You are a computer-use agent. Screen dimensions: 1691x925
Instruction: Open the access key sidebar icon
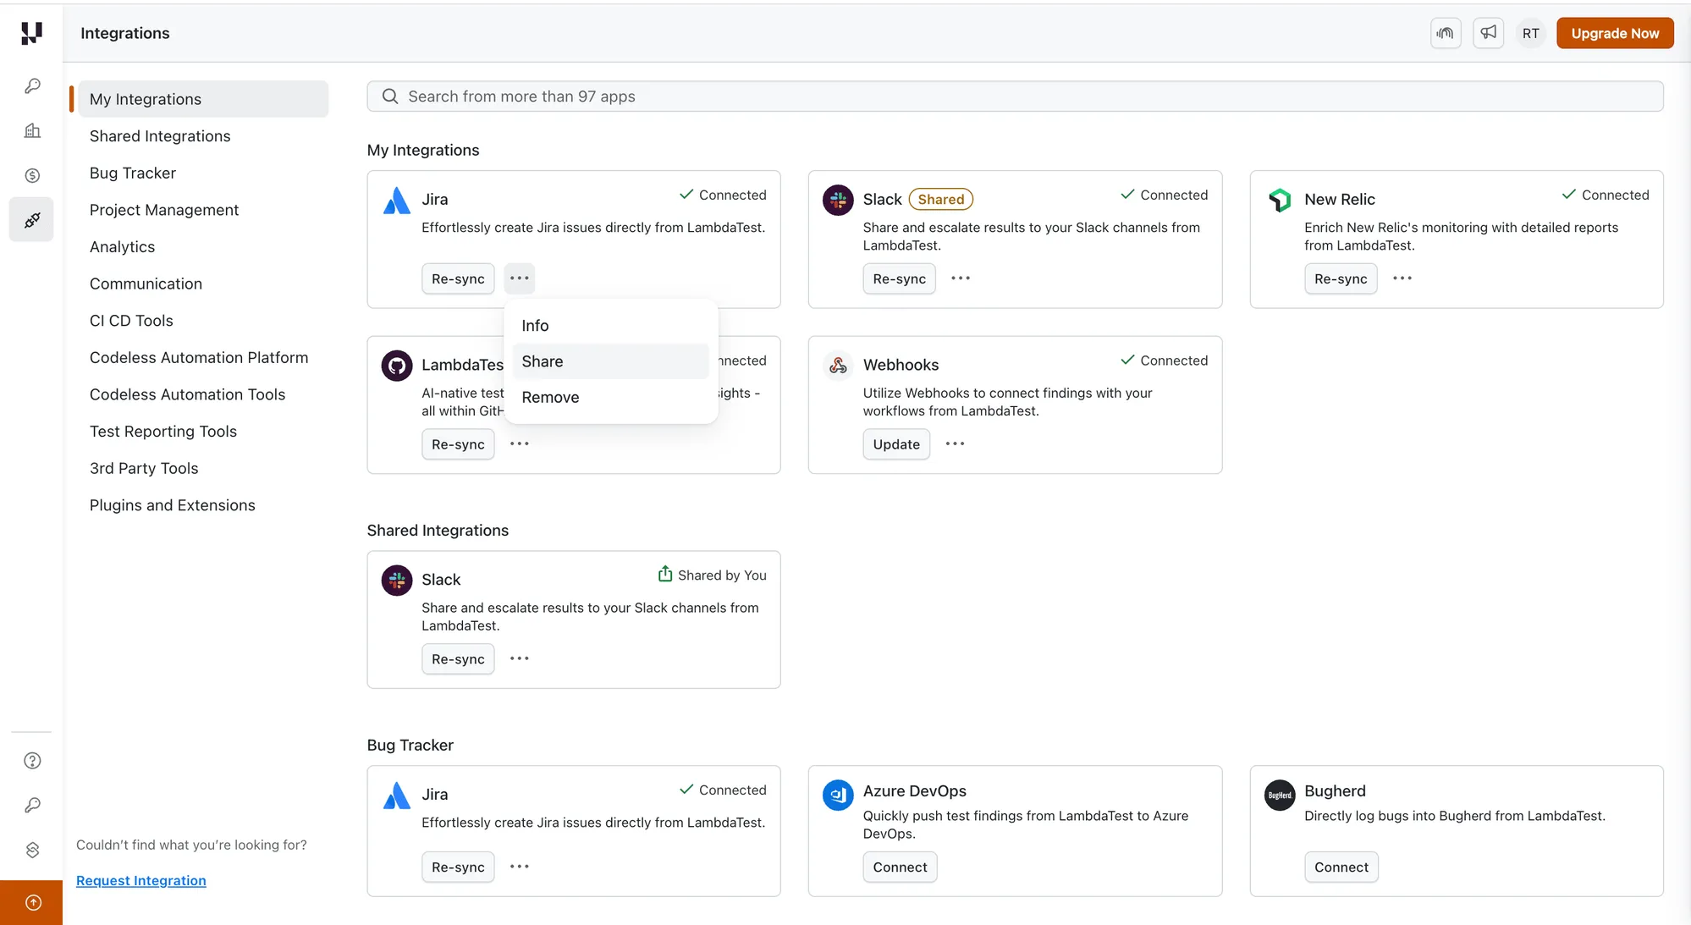click(32, 805)
